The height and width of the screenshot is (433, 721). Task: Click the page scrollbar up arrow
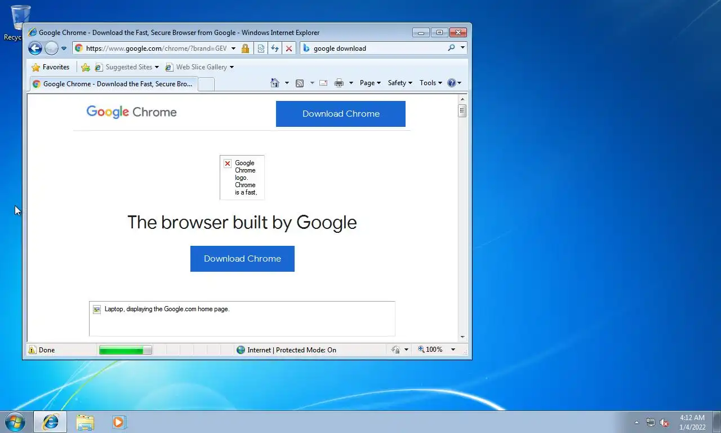(462, 99)
